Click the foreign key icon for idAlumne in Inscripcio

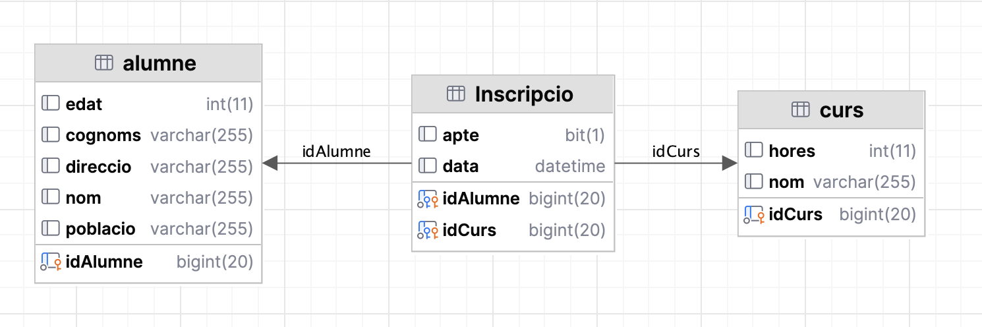428,198
